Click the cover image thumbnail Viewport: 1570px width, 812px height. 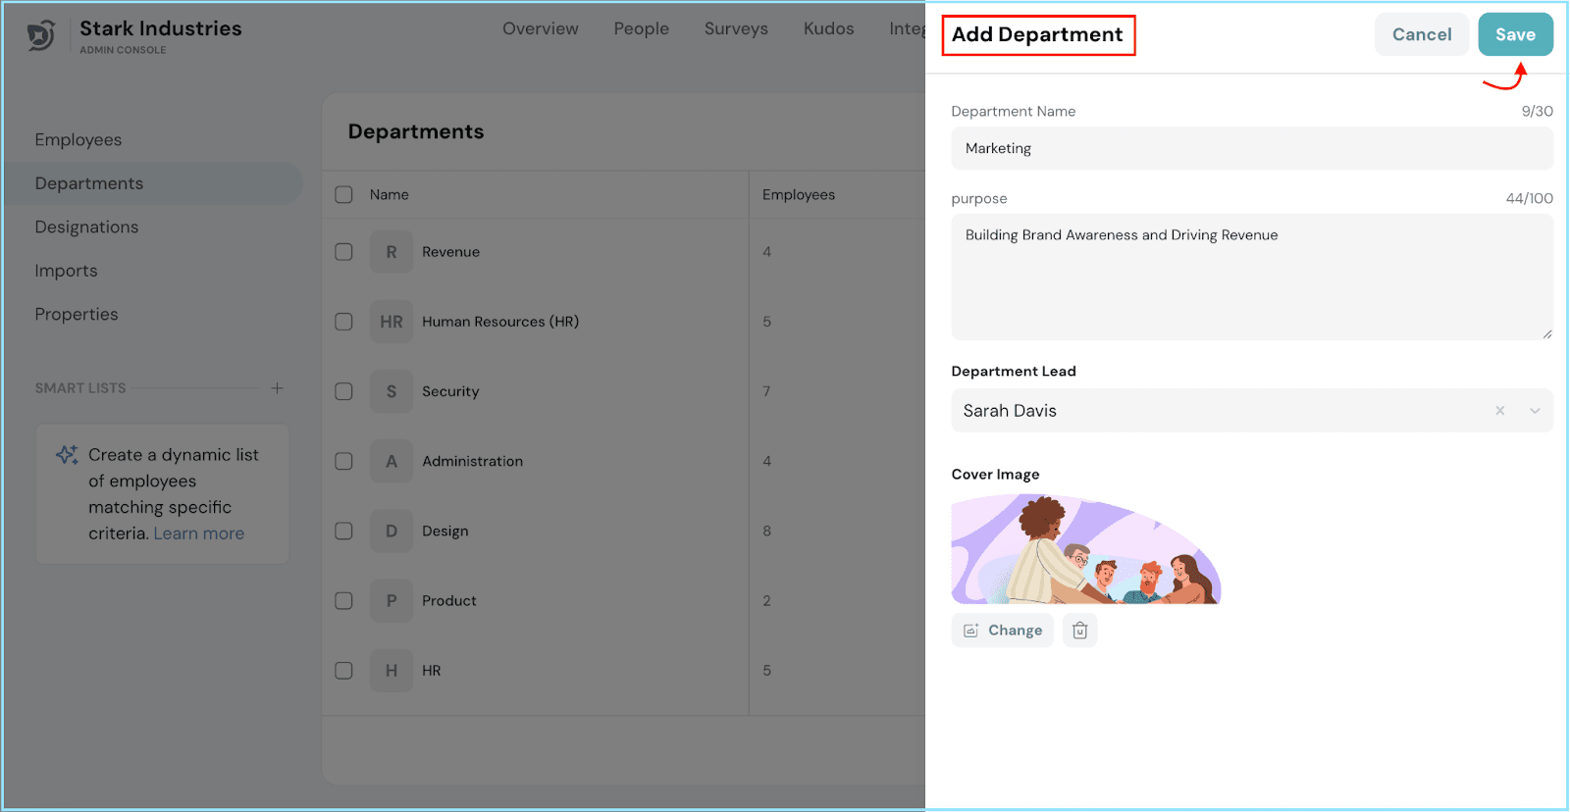(x=1085, y=549)
